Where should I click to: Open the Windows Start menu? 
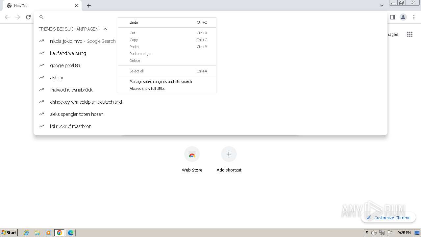point(9,232)
